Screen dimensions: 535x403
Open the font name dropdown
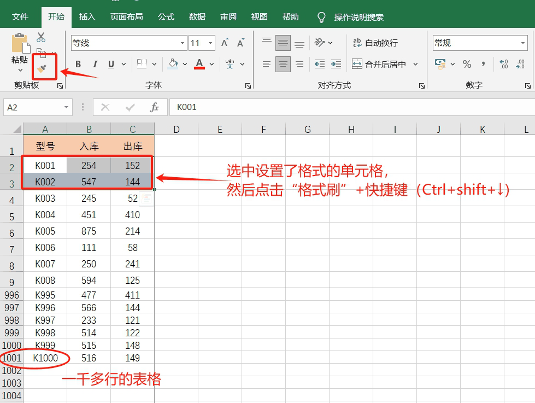coord(182,42)
